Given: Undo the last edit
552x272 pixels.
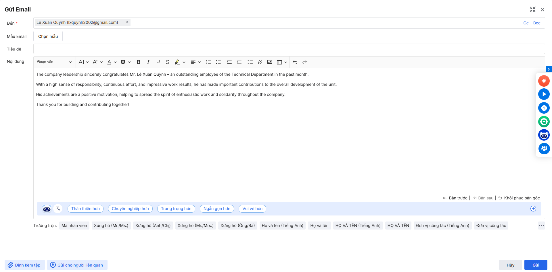Looking at the screenshot, I should (x=295, y=62).
